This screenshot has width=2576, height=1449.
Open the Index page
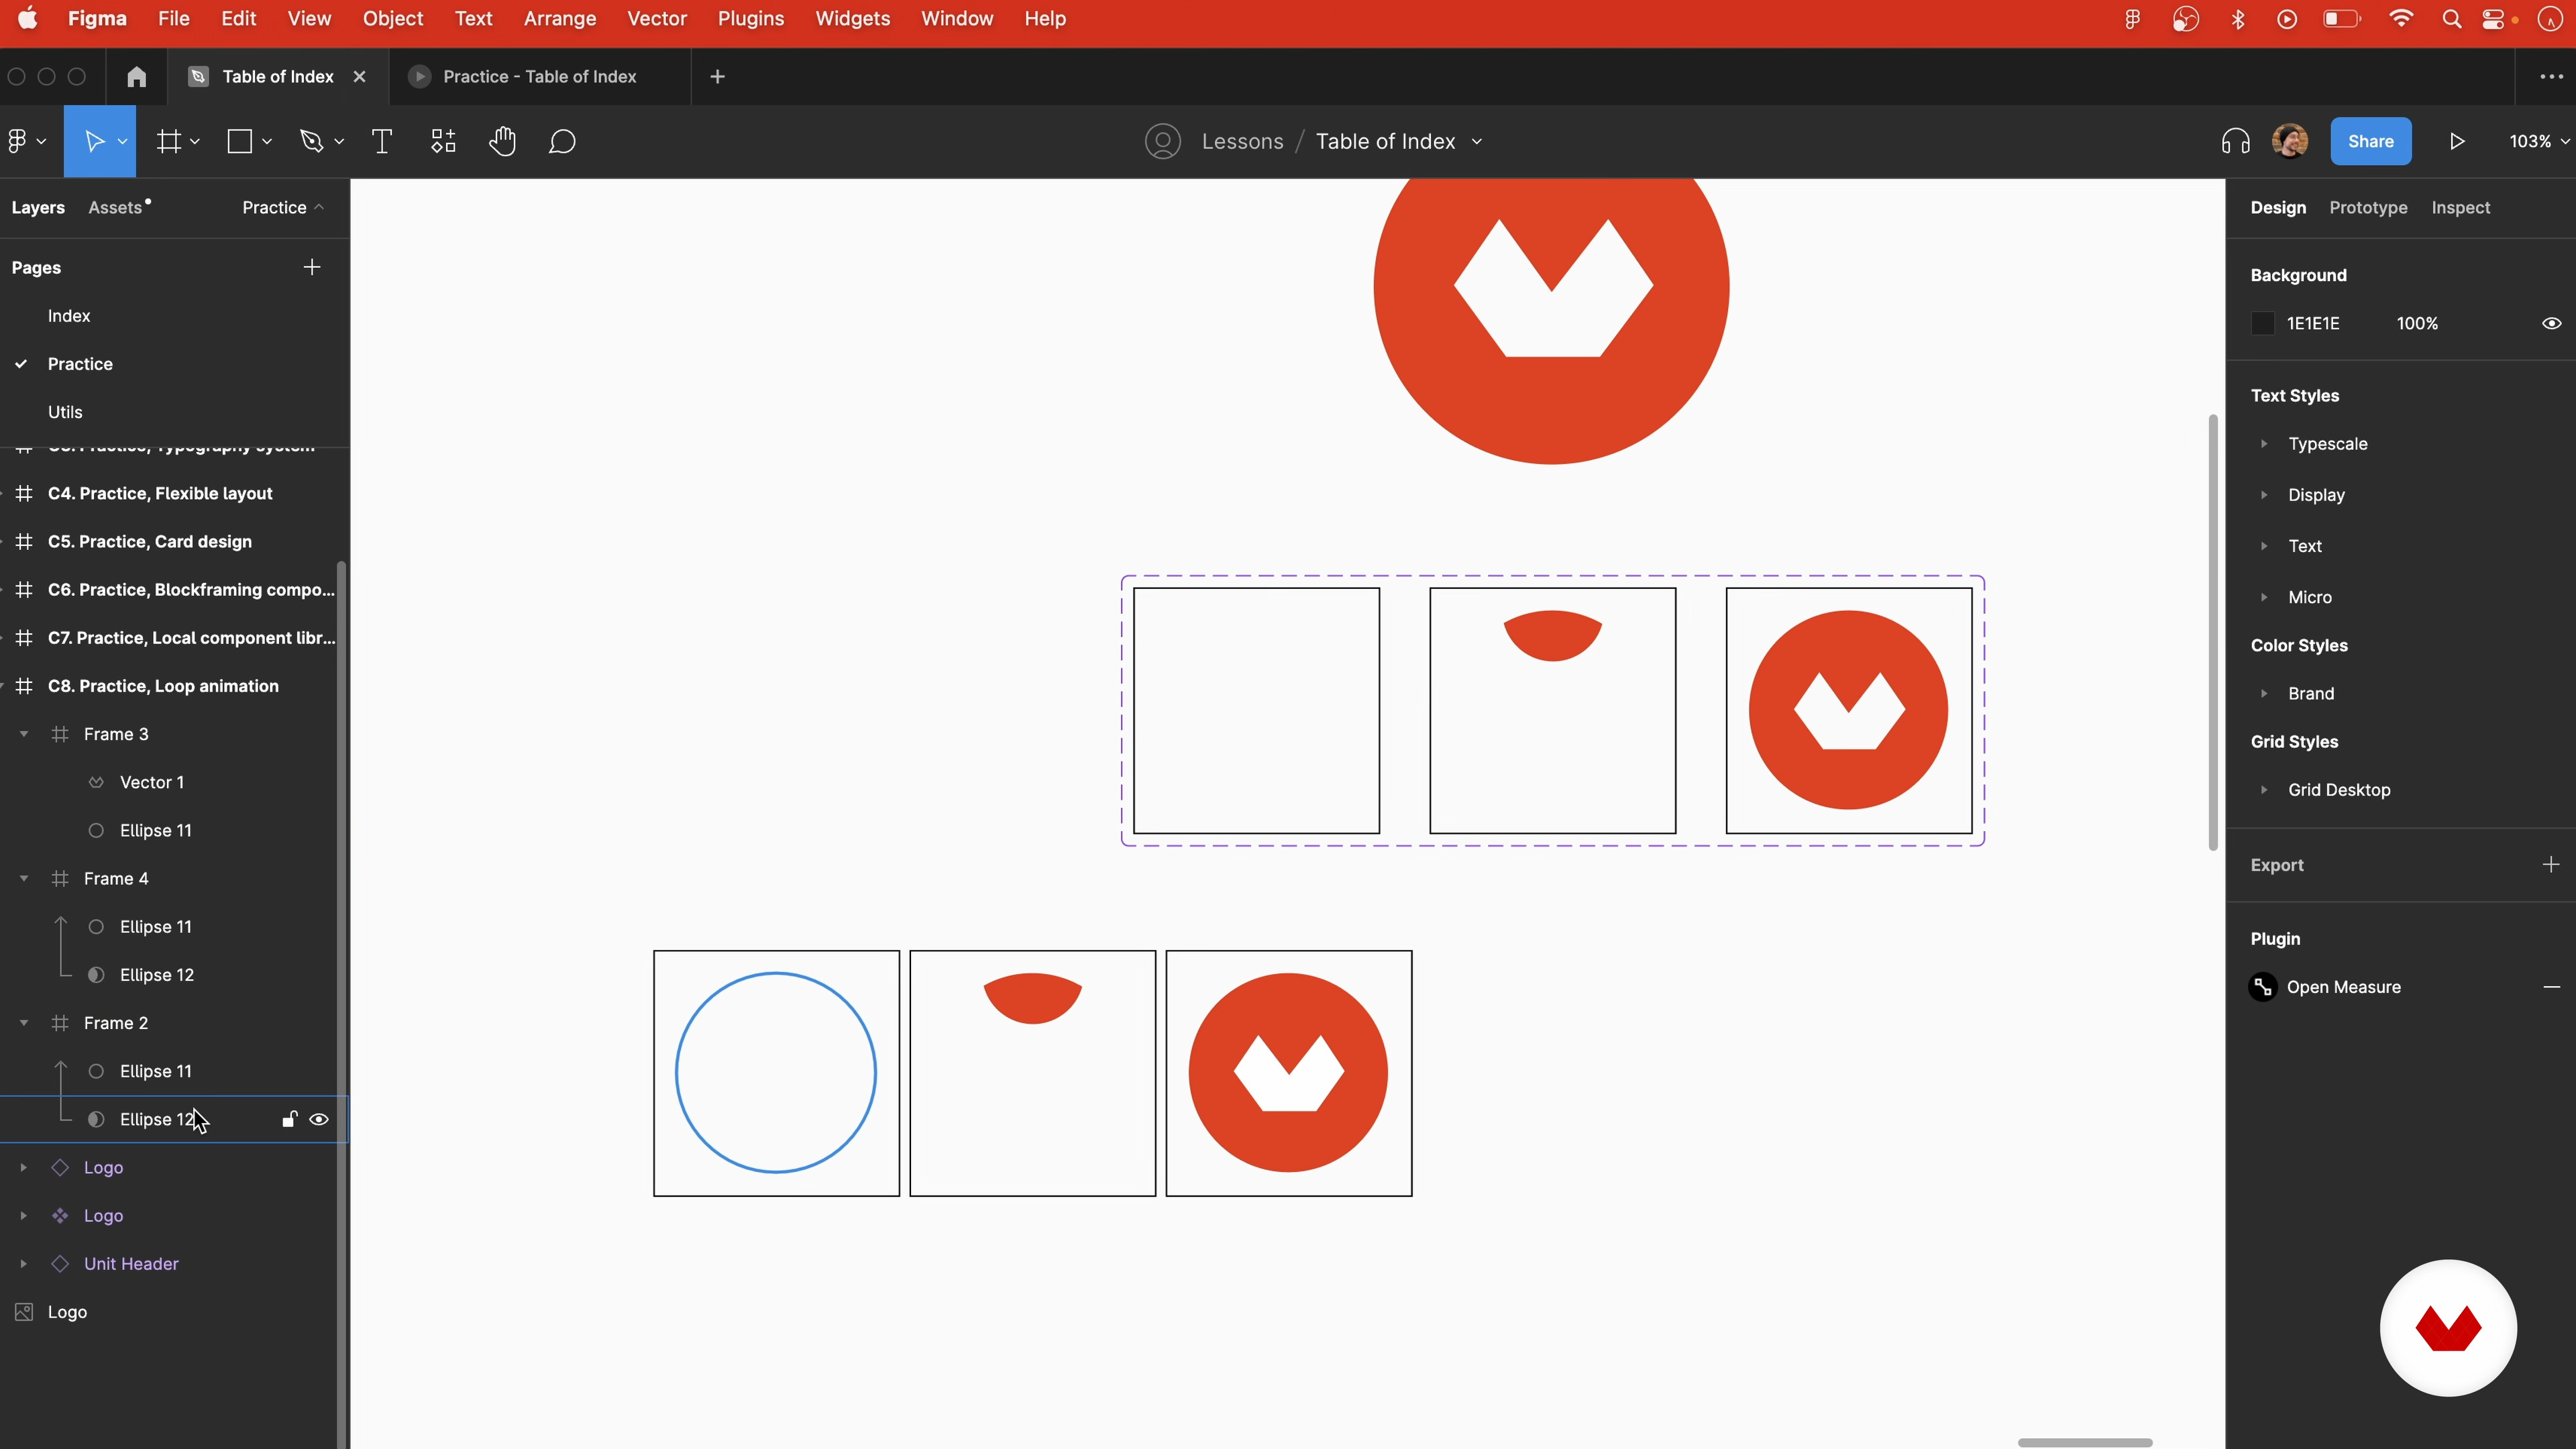(x=69, y=315)
